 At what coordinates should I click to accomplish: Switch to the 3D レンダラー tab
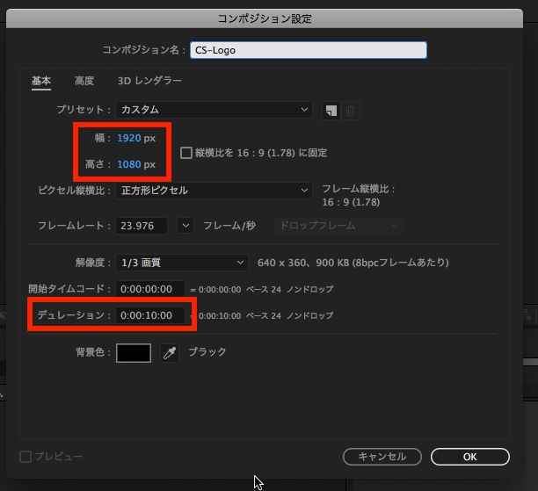[149, 81]
